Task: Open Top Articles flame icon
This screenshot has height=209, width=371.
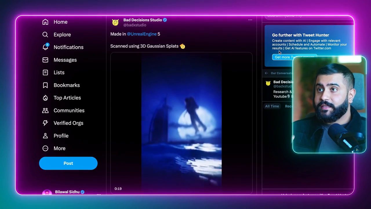Action: [45, 98]
